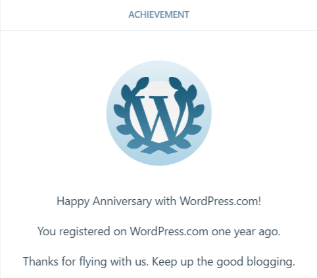Select the Happy Anniversary message line
This screenshot has width=317, height=278.
[x=158, y=201]
